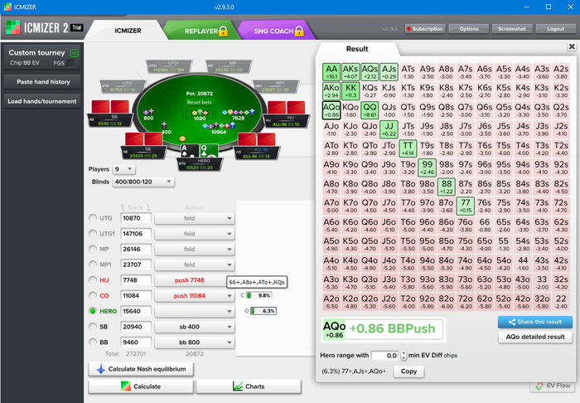Click the BB player's red cards
This screenshot has width=580, height=403.
110,107
